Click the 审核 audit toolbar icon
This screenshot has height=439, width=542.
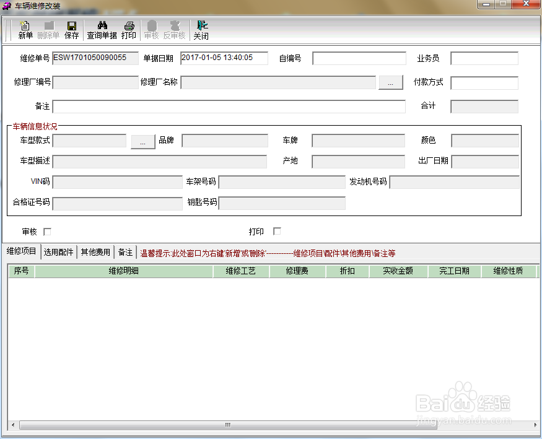[151, 30]
